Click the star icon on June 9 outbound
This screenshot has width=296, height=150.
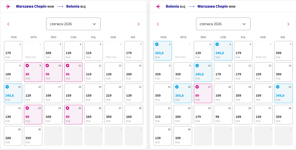pos(27,66)
